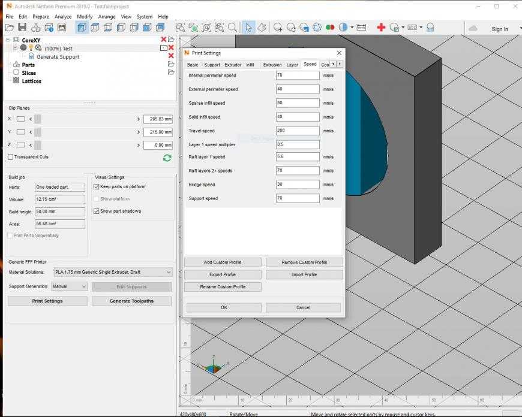The image size is (522, 417).
Task: Remove the CoreXY entry with its red X
Action: tap(163, 40)
